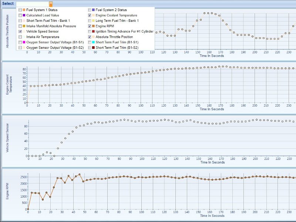Screen dimensions: 296x222
Task: Tick the Calculated Load Value checkbox
Action: [x=20, y=16]
